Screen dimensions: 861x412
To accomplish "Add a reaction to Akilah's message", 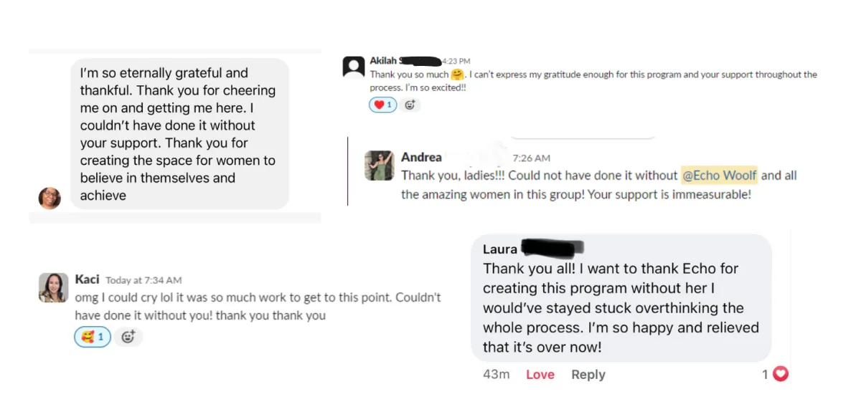I will coord(410,105).
